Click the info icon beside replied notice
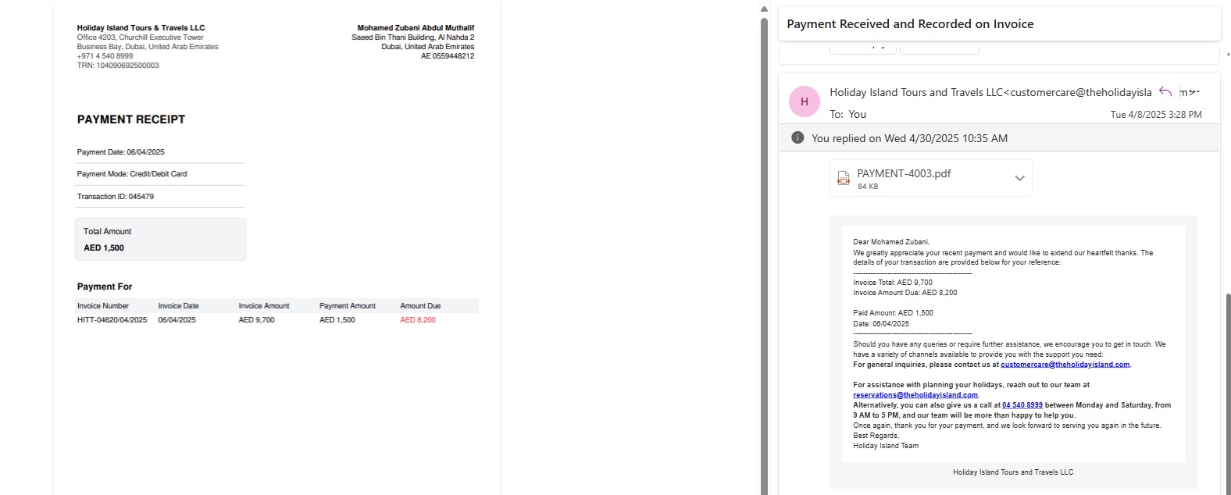This screenshot has width=1231, height=495. click(797, 137)
